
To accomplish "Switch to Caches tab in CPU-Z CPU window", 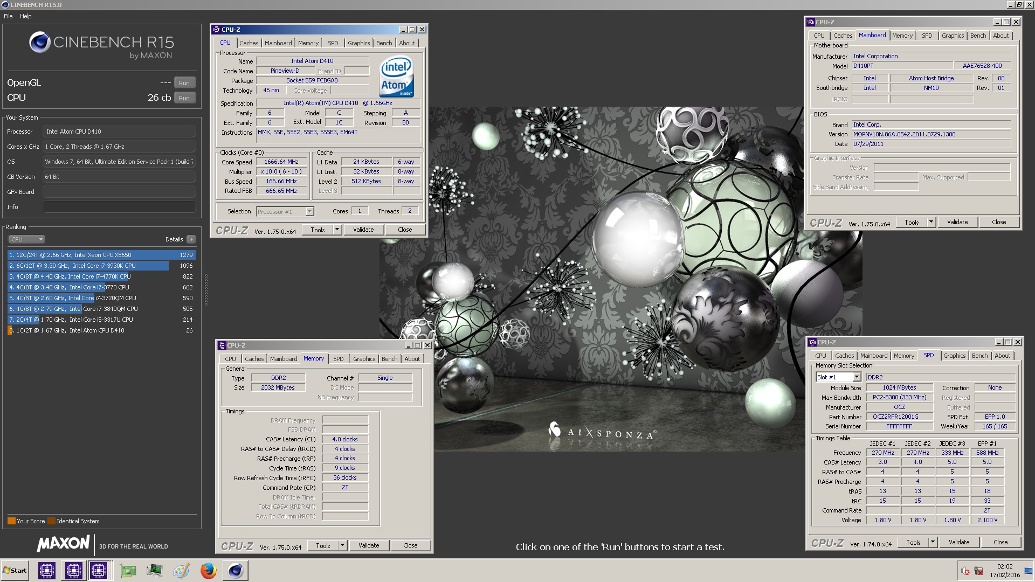I will pyautogui.click(x=249, y=43).
